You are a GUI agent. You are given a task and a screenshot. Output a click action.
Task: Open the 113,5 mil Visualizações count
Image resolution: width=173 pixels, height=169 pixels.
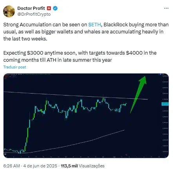[x=83, y=166]
